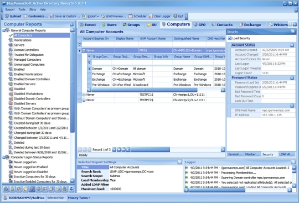Select the Disabled Servers report
Screen dimensions: 299x203
25,103
